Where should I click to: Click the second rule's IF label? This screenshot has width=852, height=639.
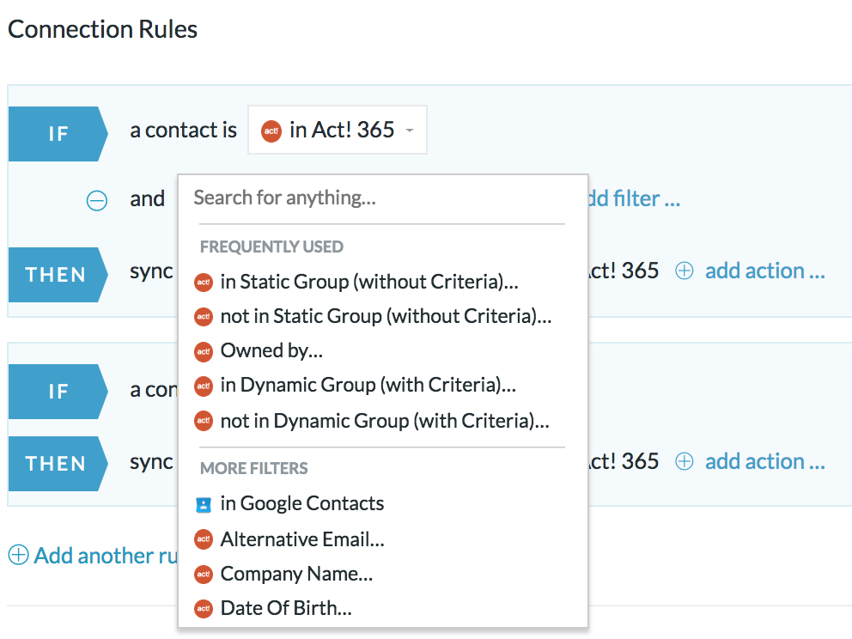[x=58, y=392]
